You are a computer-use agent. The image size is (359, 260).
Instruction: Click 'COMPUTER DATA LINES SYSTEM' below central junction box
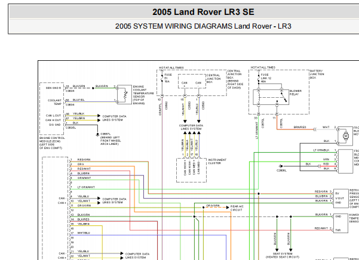tap(191, 127)
